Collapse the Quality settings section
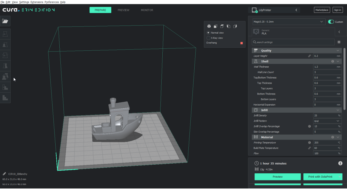The width and height of the screenshot is (347, 195). tap(338, 50)
